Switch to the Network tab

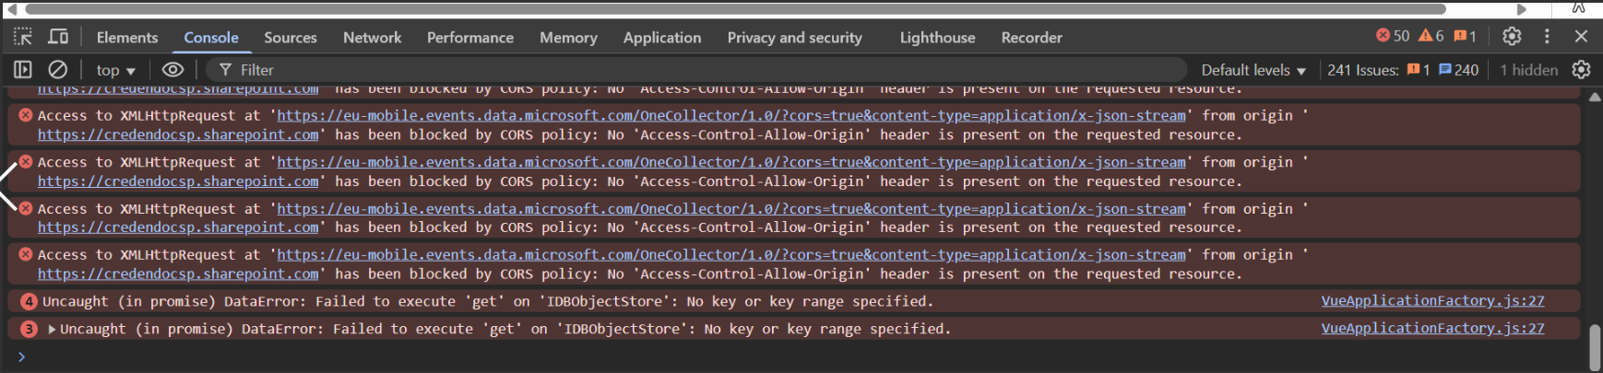[372, 38]
